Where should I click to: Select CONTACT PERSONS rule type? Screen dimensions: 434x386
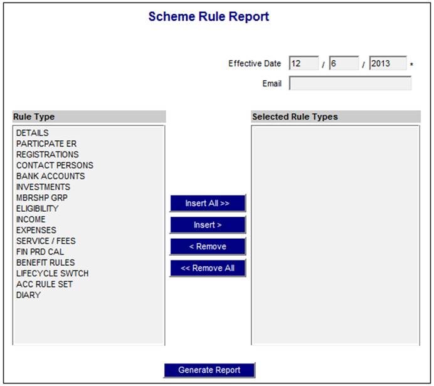[55, 165]
